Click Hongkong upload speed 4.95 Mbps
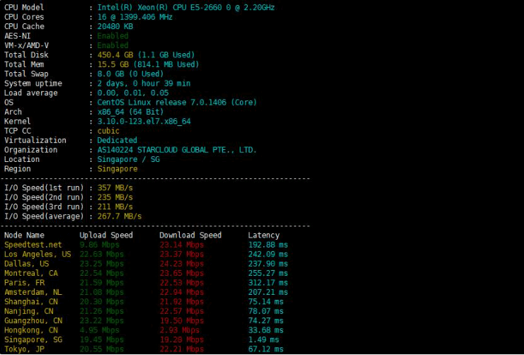The height and width of the screenshot is (355, 524). (99, 330)
